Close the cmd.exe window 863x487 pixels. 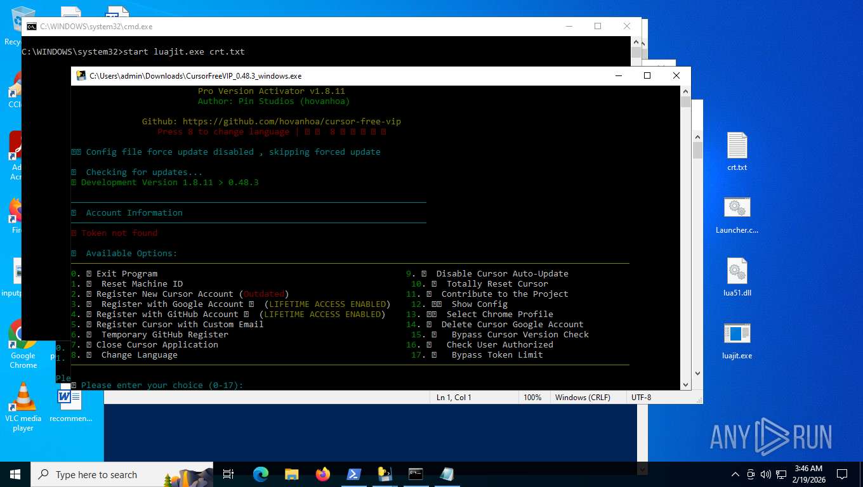pyautogui.click(x=627, y=26)
